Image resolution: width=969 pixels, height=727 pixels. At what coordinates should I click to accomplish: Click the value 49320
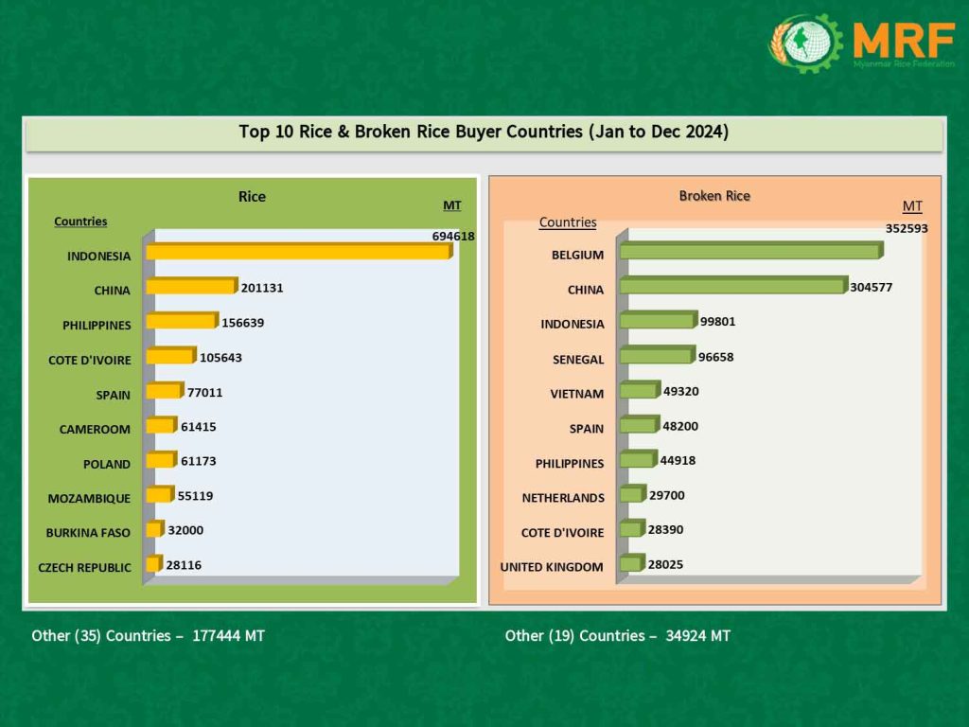pyautogui.click(x=681, y=391)
